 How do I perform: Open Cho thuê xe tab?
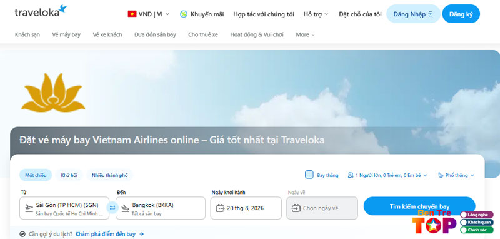point(203,34)
